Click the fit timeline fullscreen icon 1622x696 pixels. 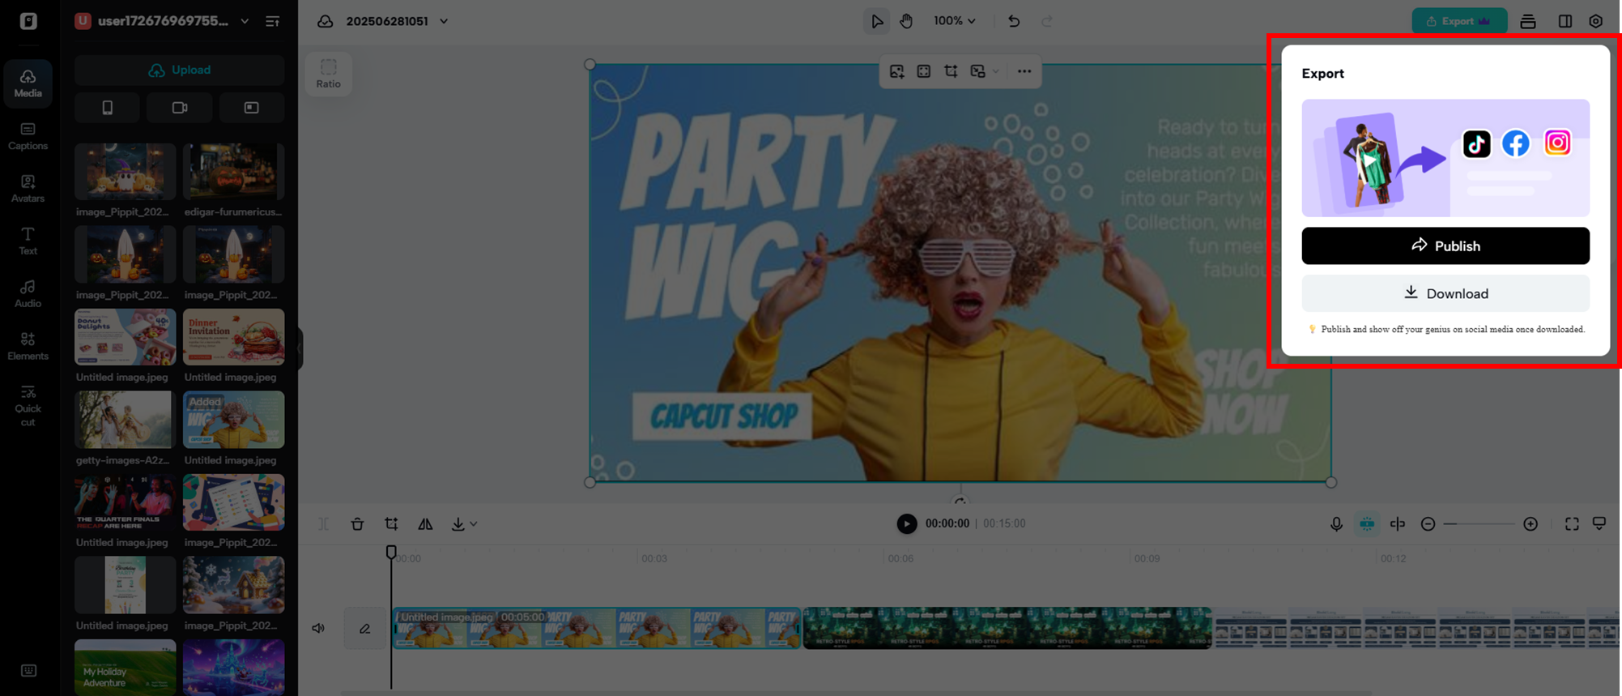pos(1572,524)
